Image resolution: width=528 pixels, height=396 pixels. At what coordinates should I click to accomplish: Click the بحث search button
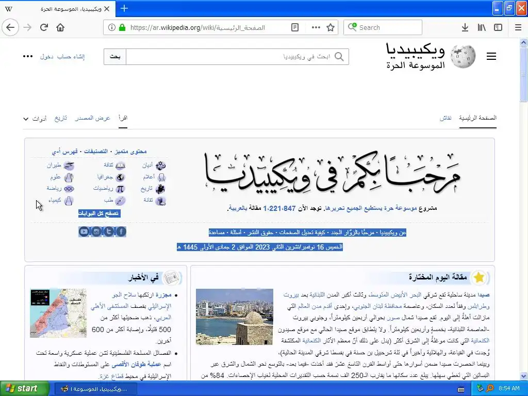[x=115, y=57]
